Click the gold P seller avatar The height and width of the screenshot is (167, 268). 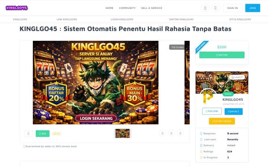208,98
